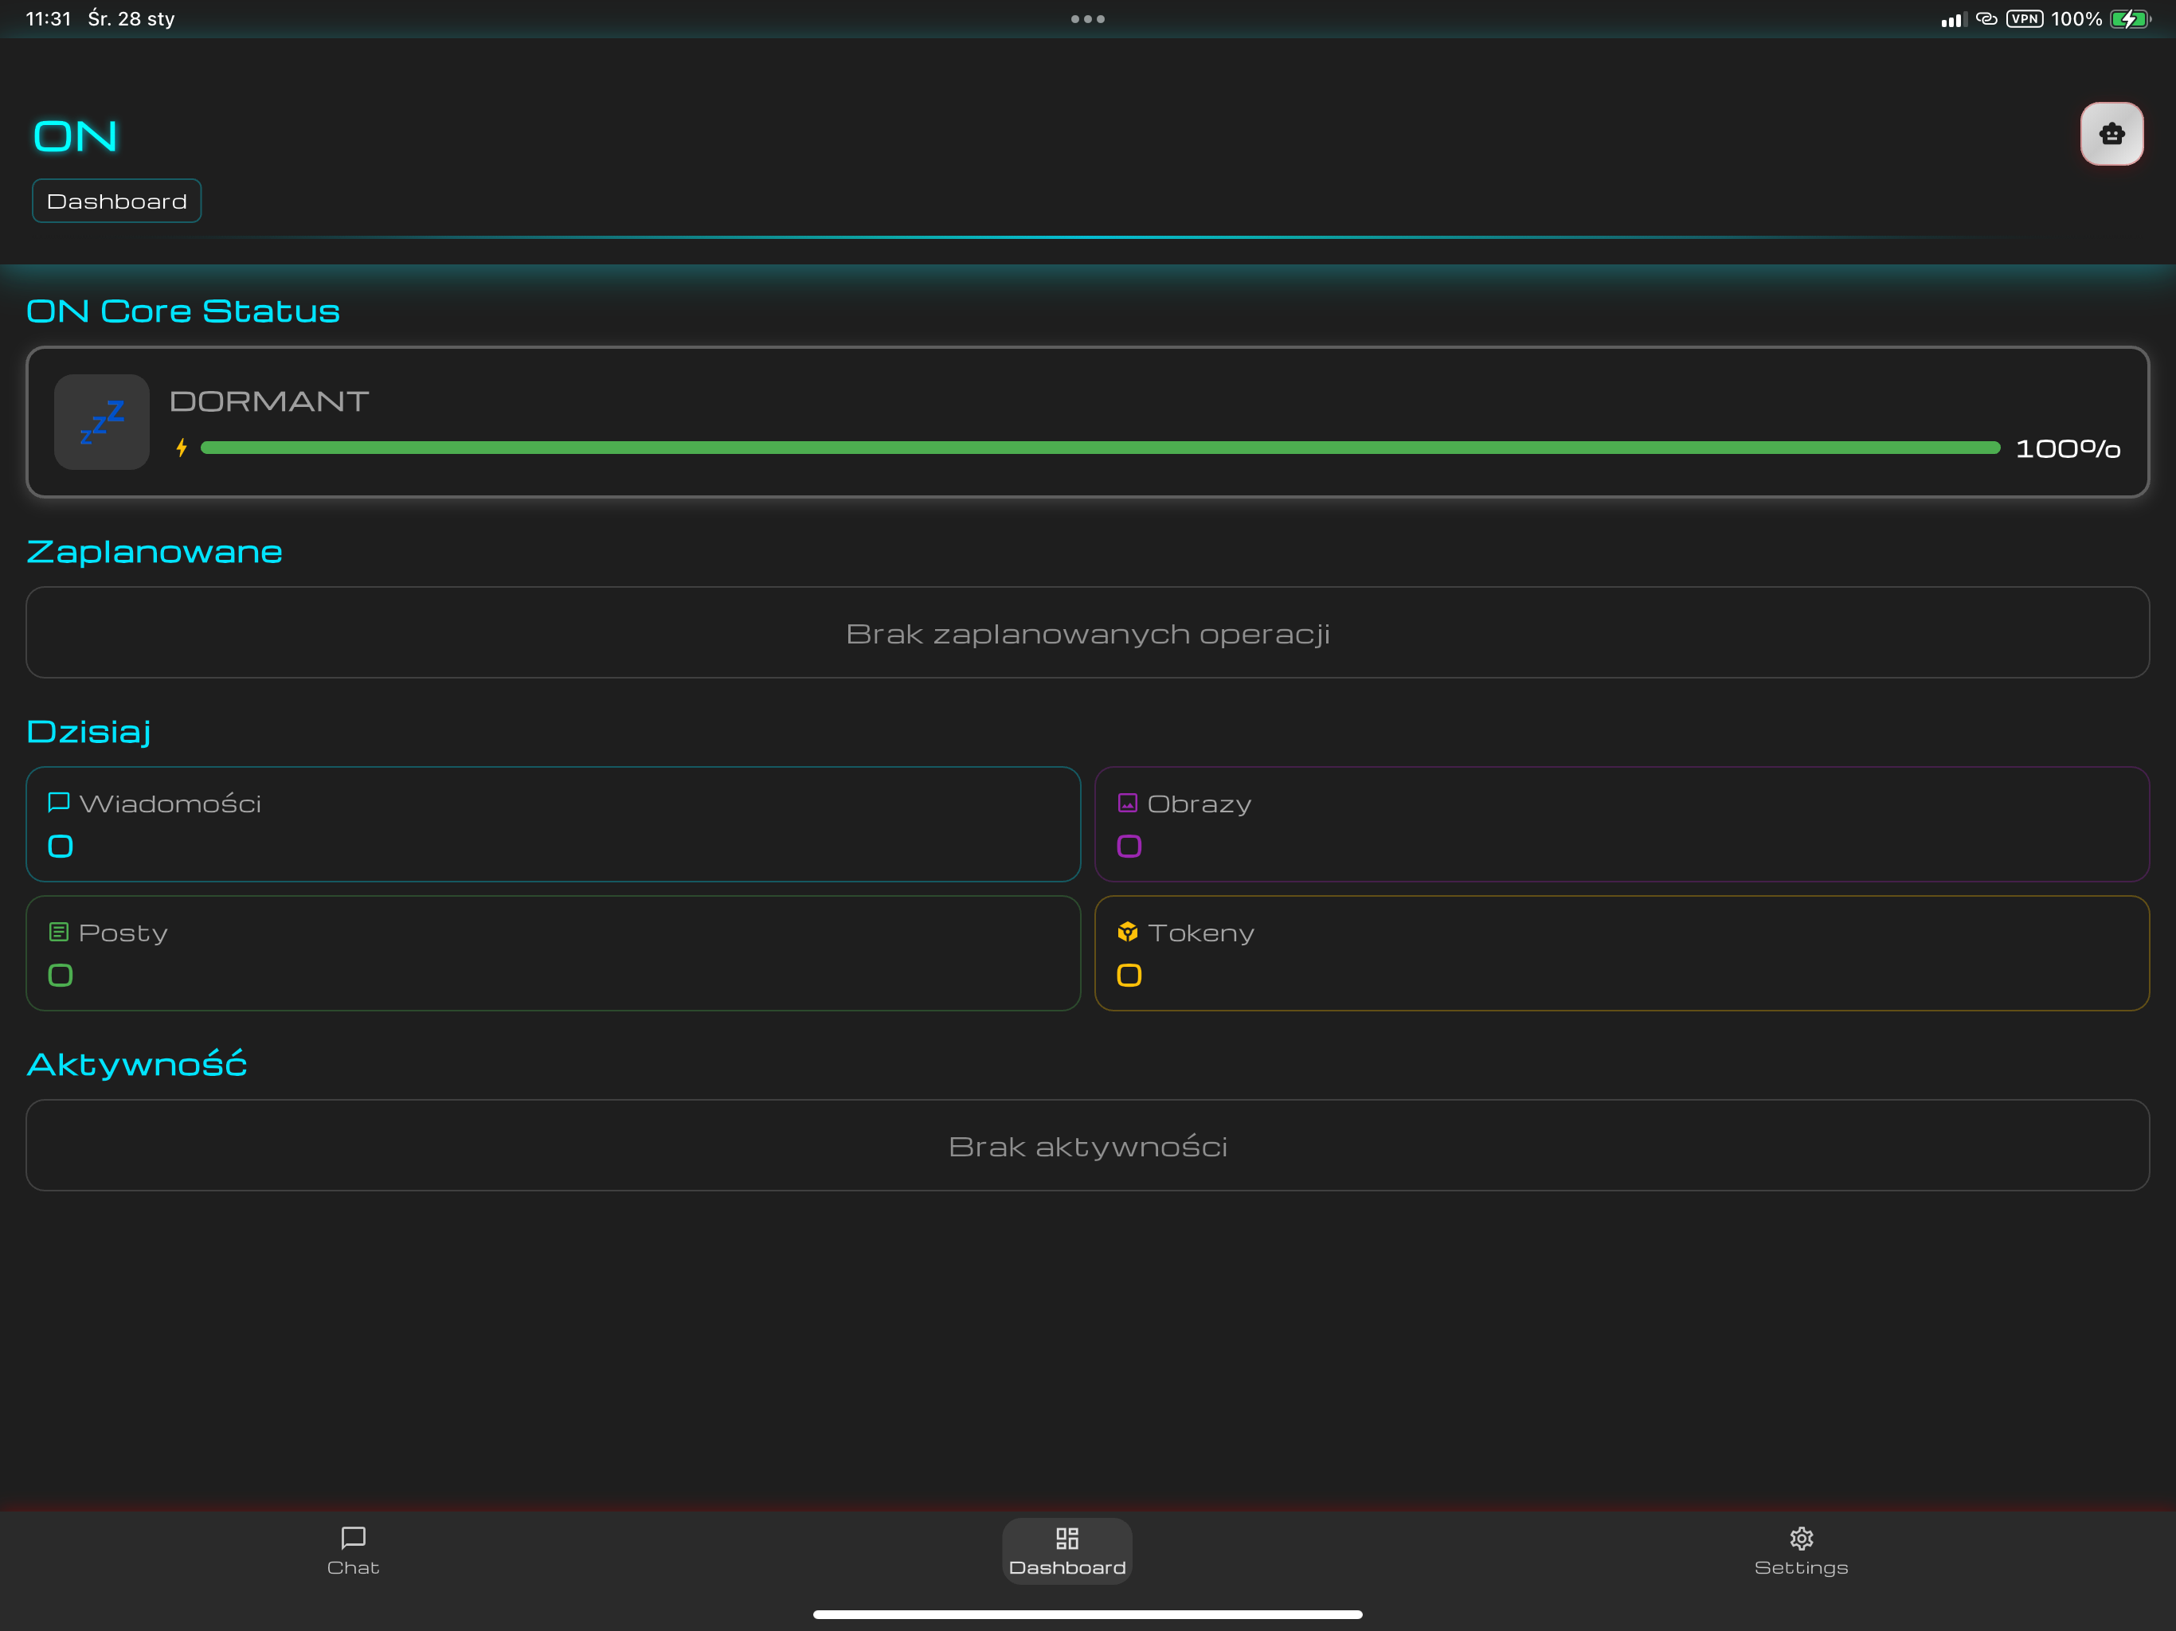Image resolution: width=2176 pixels, height=1631 pixels.
Task: Click the Tokeny cube icon
Action: (1127, 932)
